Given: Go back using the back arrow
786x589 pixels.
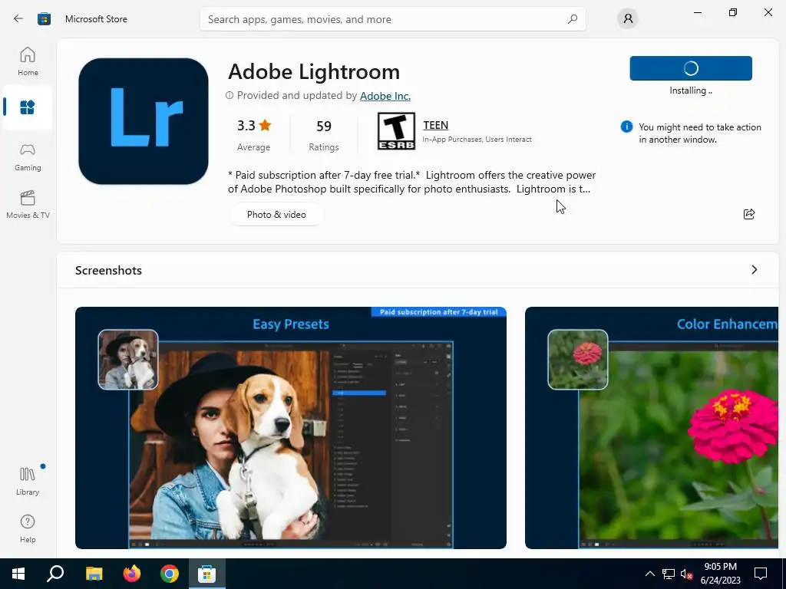Looking at the screenshot, I should pos(18,18).
